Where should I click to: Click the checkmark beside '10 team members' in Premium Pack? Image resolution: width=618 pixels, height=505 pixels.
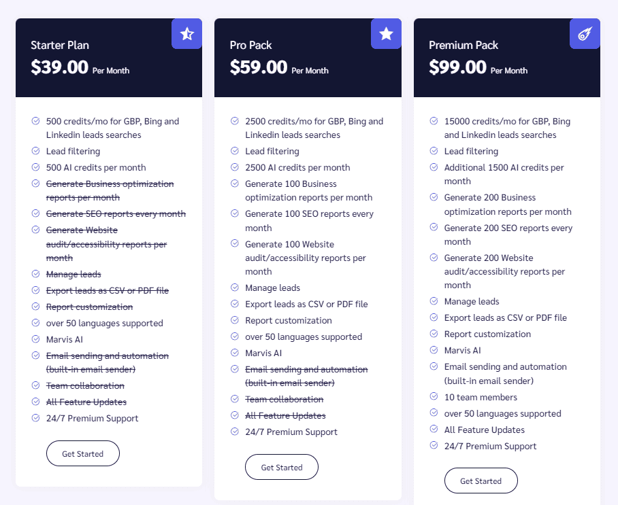tap(433, 397)
